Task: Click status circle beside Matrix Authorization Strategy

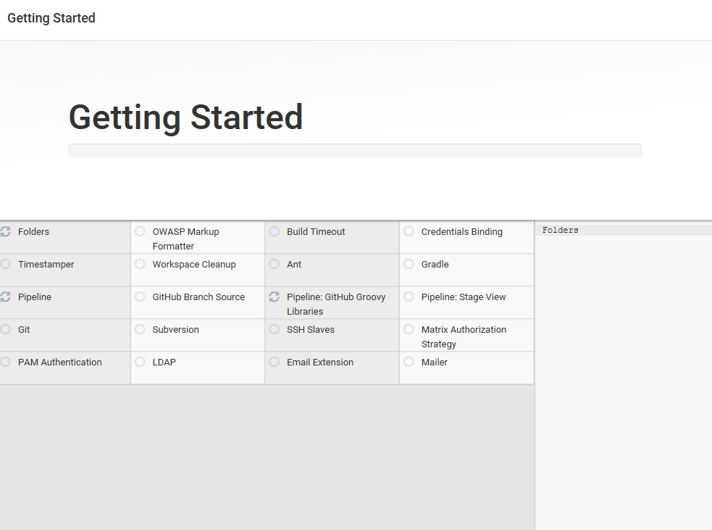Action: (409, 330)
